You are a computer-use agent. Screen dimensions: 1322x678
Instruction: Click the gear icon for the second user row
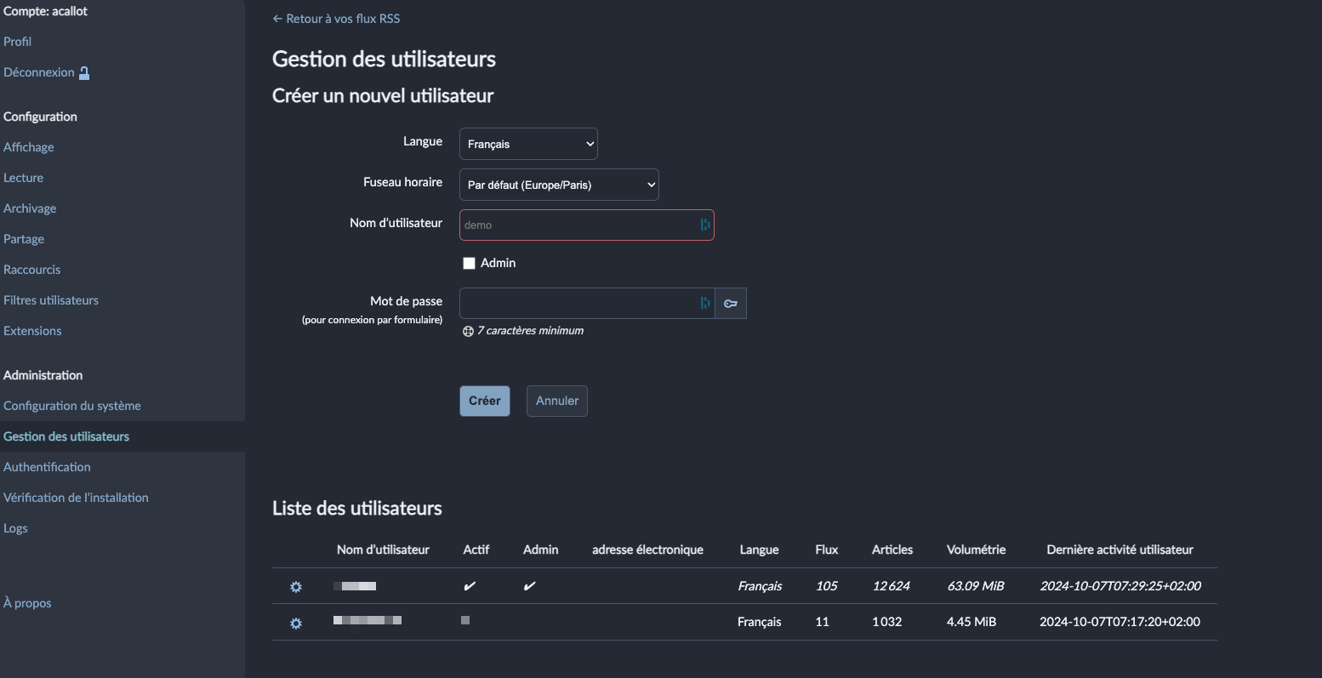point(296,624)
